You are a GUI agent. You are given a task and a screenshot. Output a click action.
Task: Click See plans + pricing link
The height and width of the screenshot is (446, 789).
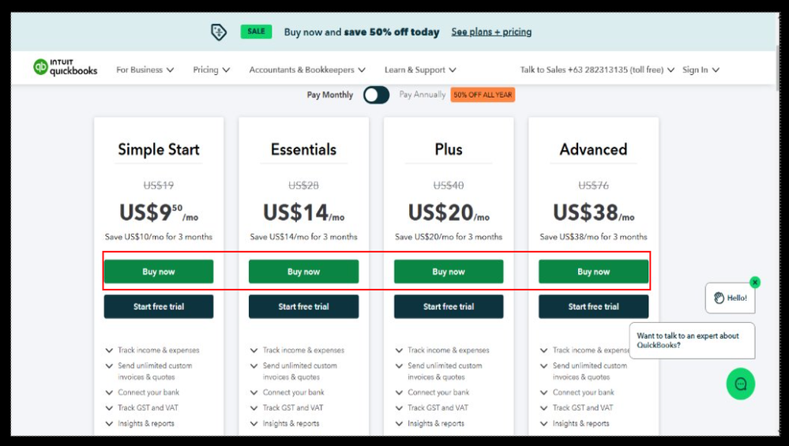491,32
